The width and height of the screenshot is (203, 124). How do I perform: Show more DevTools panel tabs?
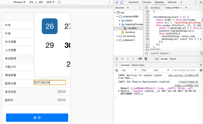coord(181,2)
